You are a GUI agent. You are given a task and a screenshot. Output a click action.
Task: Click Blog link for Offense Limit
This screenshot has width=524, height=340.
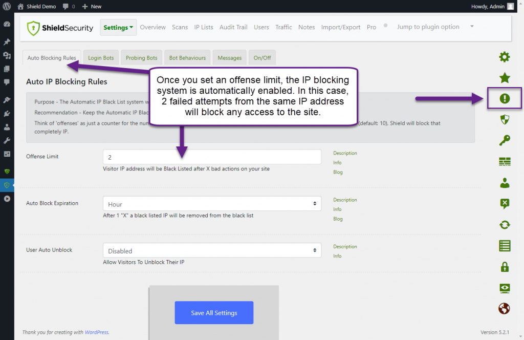click(x=338, y=172)
